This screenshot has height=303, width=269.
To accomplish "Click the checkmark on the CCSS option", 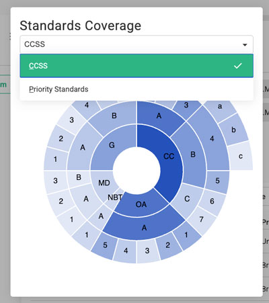I will tap(238, 66).
